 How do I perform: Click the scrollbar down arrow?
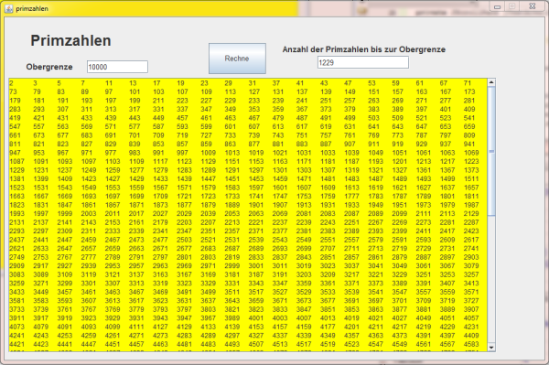[491, 348]
